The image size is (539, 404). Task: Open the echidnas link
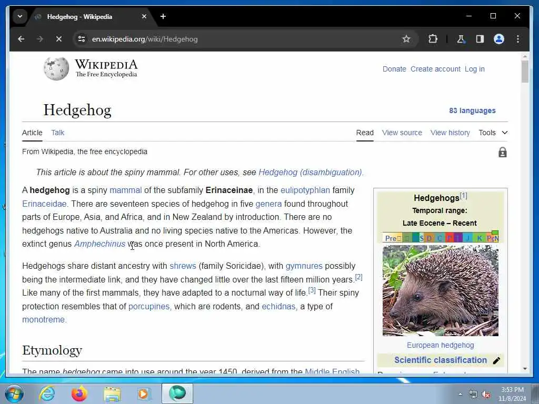coord(278,306)
